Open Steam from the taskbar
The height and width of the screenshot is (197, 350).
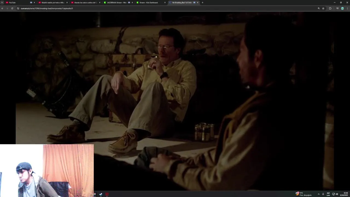click(101, 194)
